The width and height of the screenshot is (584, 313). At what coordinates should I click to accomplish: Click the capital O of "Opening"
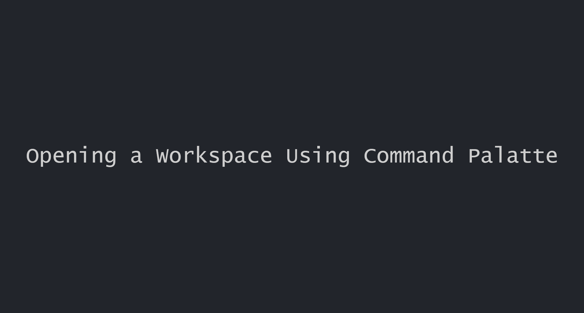click(x=32, y=156)
